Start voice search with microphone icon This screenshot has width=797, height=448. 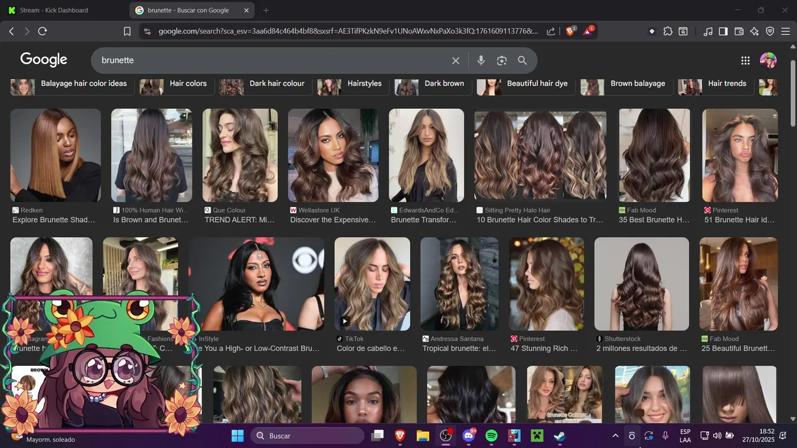click(481, 60)
